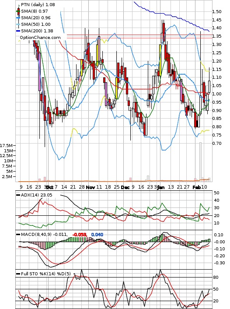The image size is (230, 309).
Task: Click the 2.5M volume axis label
Action: pos(7,176)
